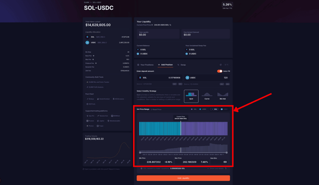
Task: Open Photon trading platform
Action: click(x=90, y=126)
